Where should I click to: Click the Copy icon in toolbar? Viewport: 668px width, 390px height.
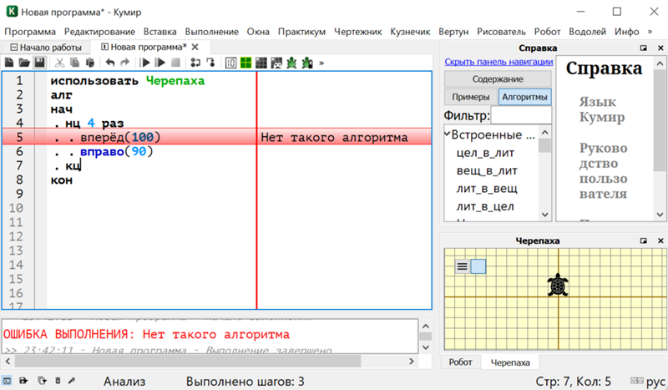pos(74,63)
